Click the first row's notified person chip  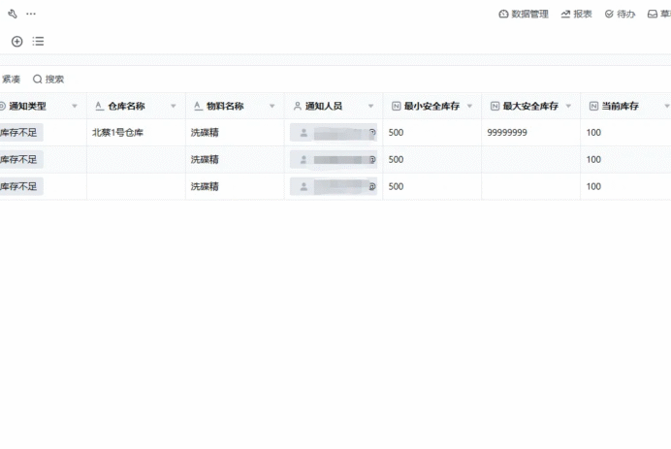[x=334, y=133]
